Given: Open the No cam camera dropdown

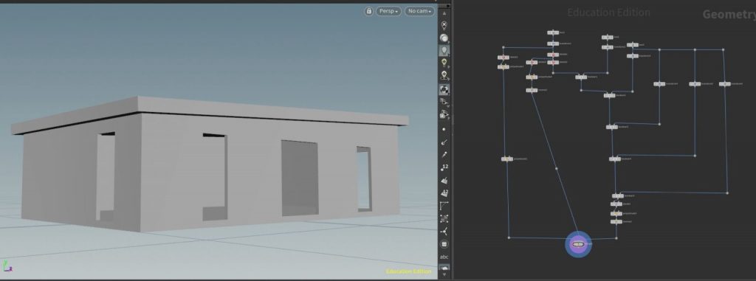Looking at the screenshot, I should (x=419, y=11).
